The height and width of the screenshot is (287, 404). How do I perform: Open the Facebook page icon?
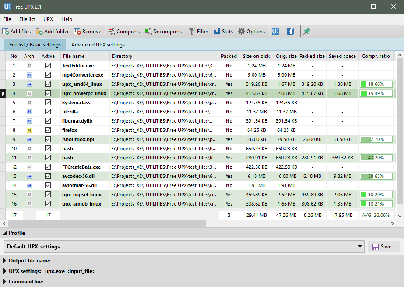[x=290, y=32]
